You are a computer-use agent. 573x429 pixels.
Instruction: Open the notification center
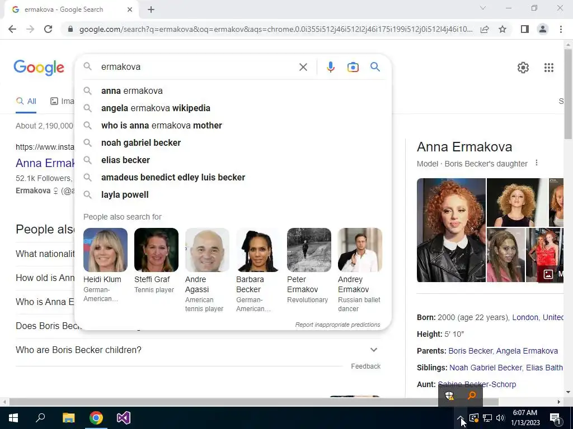[x=555, y=418]
